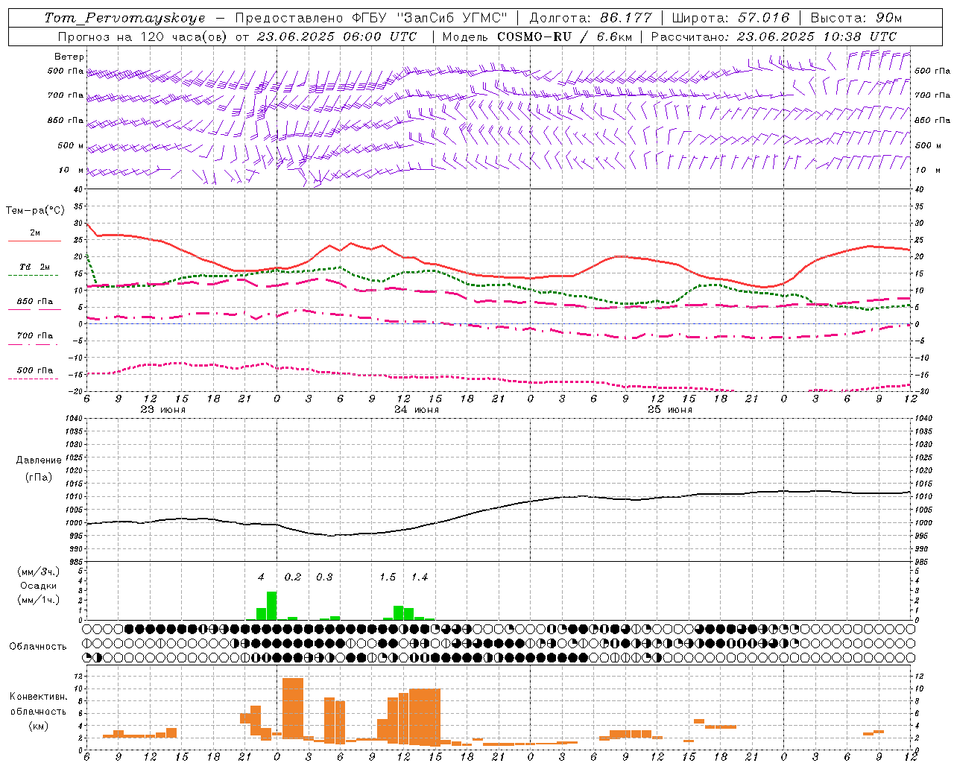954x763 pixels.
Task: Click the Конвективн. convective cloud label
Action: [x=38, y=697]
